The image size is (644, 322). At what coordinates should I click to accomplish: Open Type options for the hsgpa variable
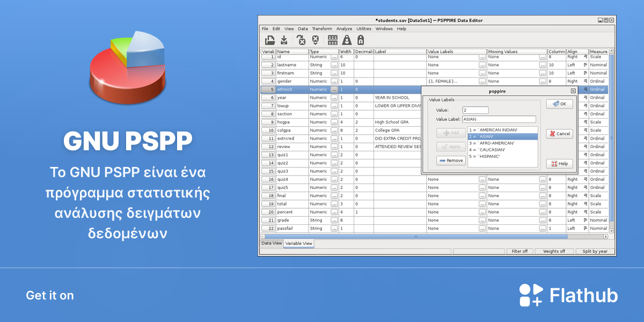334,122
